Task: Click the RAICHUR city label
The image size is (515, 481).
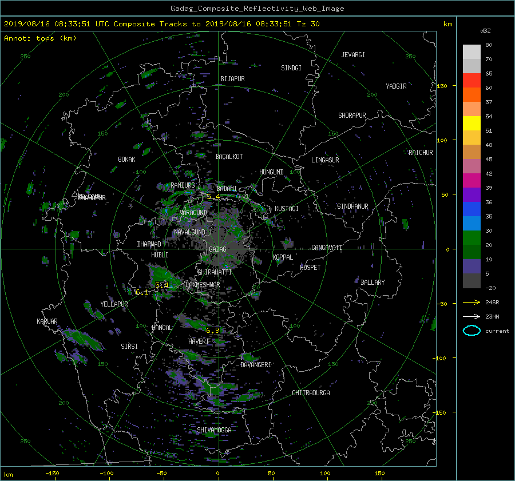Action: tap(421, 153)
